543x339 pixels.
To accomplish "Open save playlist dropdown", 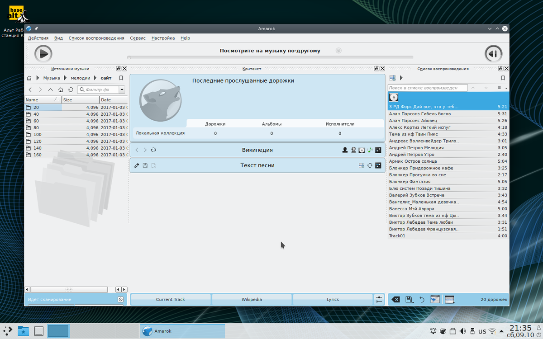I will (x=409, y=299).
